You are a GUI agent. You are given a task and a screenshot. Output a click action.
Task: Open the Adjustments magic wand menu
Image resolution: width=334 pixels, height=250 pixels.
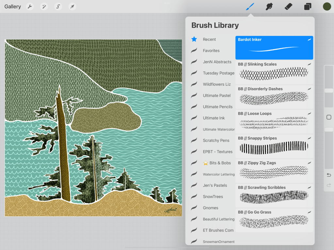(x=44, y=7)
